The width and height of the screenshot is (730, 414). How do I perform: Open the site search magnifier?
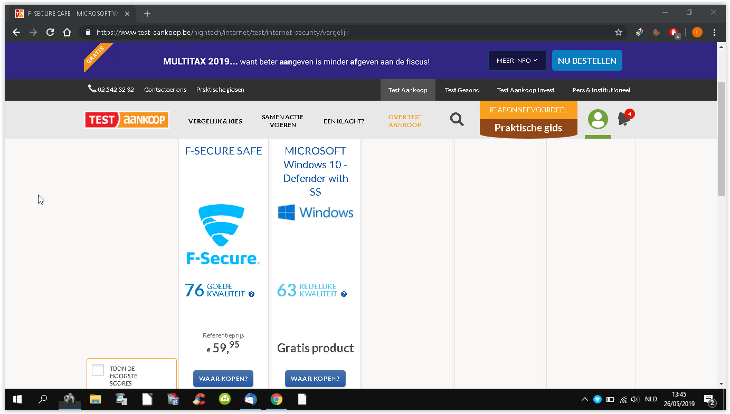pos(457,119)
